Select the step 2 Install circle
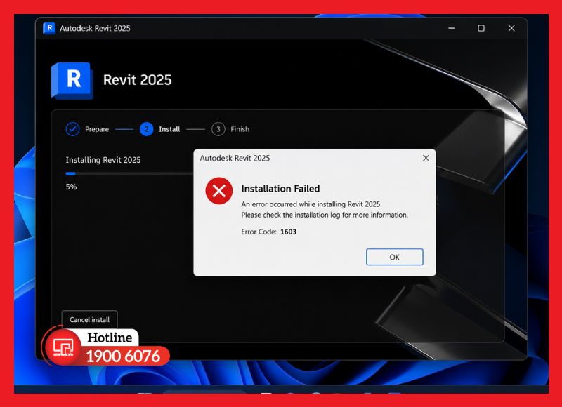The height and width of the screenshot is (407, 562). pyautogui.click(x=147, y=129)
